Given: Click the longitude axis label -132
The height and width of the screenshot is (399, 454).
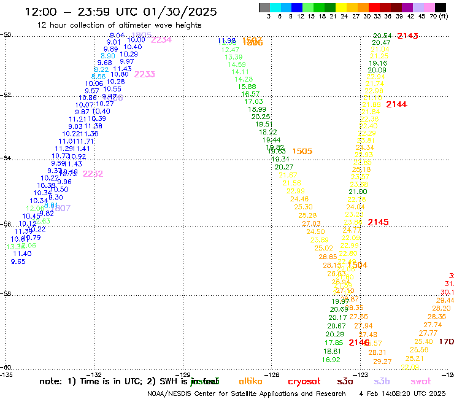Looking at the screenshot, I should pyautogui.click(x=95, y=375).
